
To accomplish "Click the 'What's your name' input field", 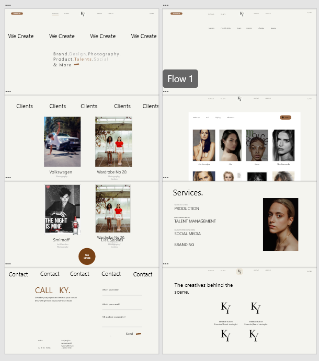I will [122, 291].
